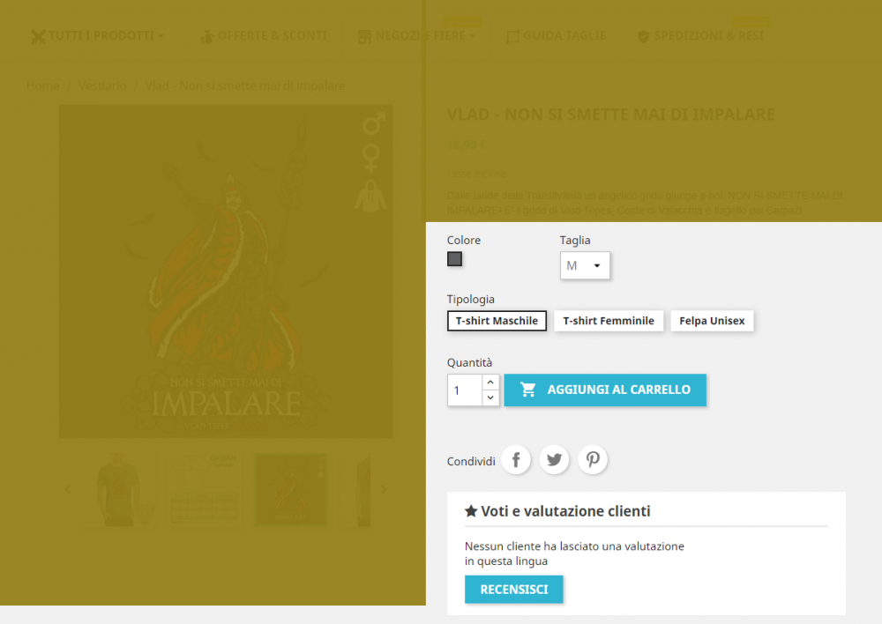Screen dimensions: 882x624
Task: Open the Taglia size dropdown
Action: [x=585, y=265]
